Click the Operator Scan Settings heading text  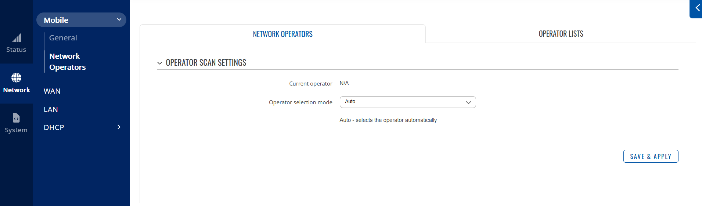(x=206, y=63)
